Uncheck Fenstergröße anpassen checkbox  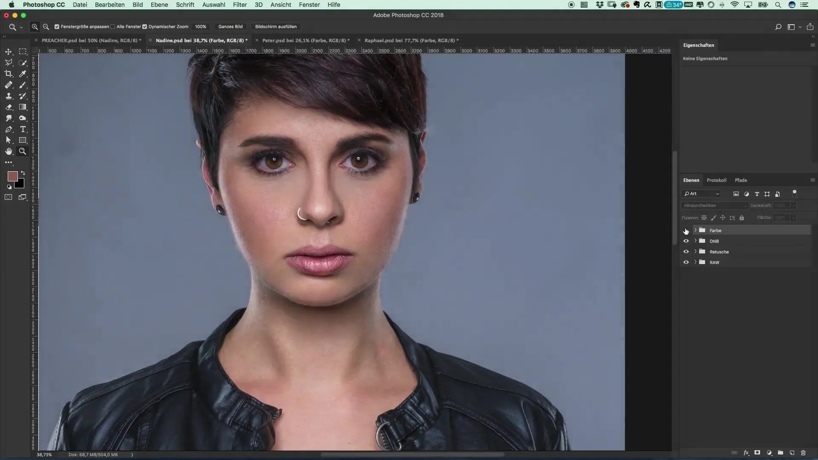click(57, 26)
